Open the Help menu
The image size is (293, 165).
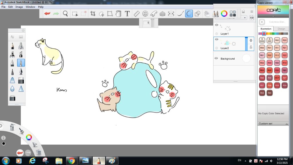(41, 7)
